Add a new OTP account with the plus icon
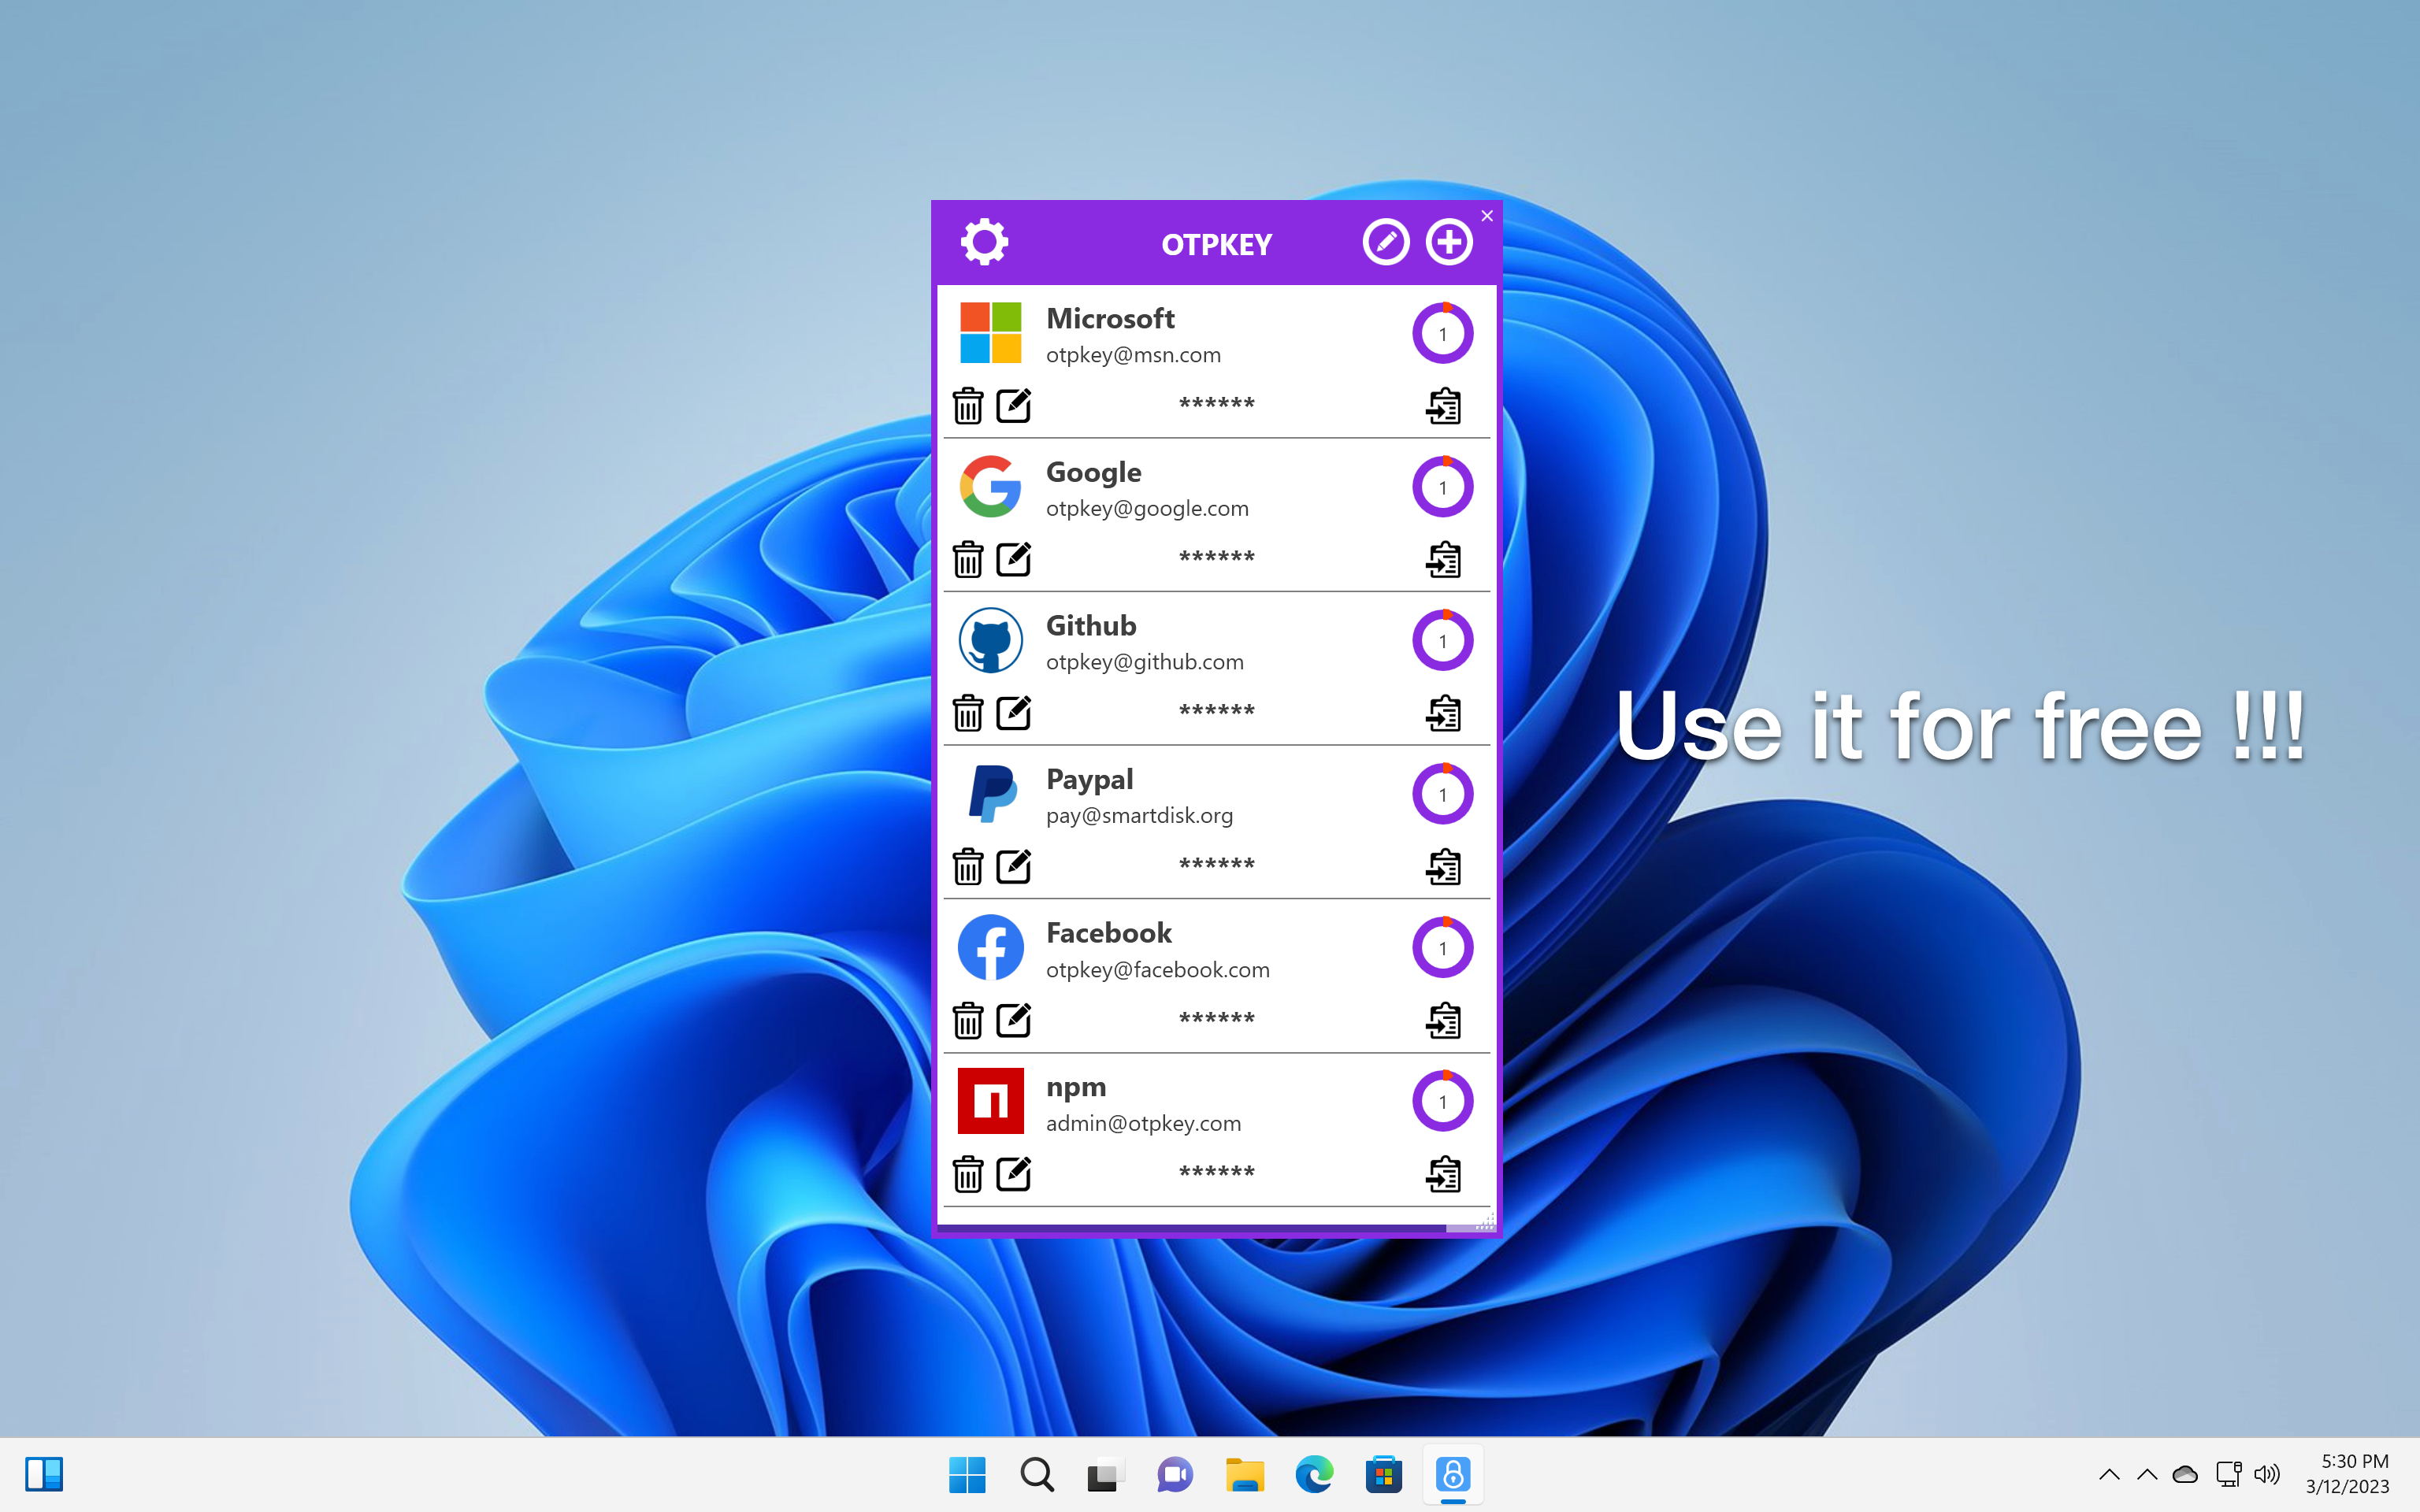 coord(1450,241)
